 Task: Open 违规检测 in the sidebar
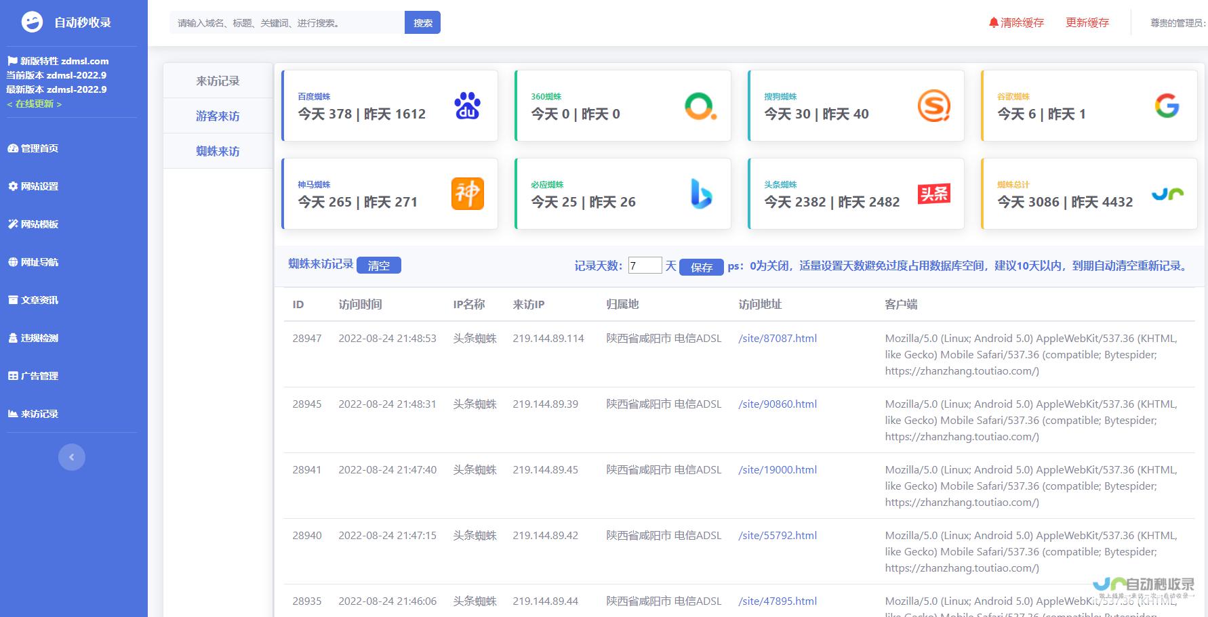pyautogui.click(x=33, y=338)
